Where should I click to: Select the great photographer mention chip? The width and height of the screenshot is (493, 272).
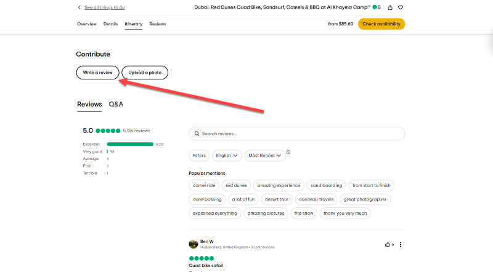(365, 199)
